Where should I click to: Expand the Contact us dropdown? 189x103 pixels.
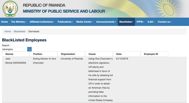click(164, 22)
